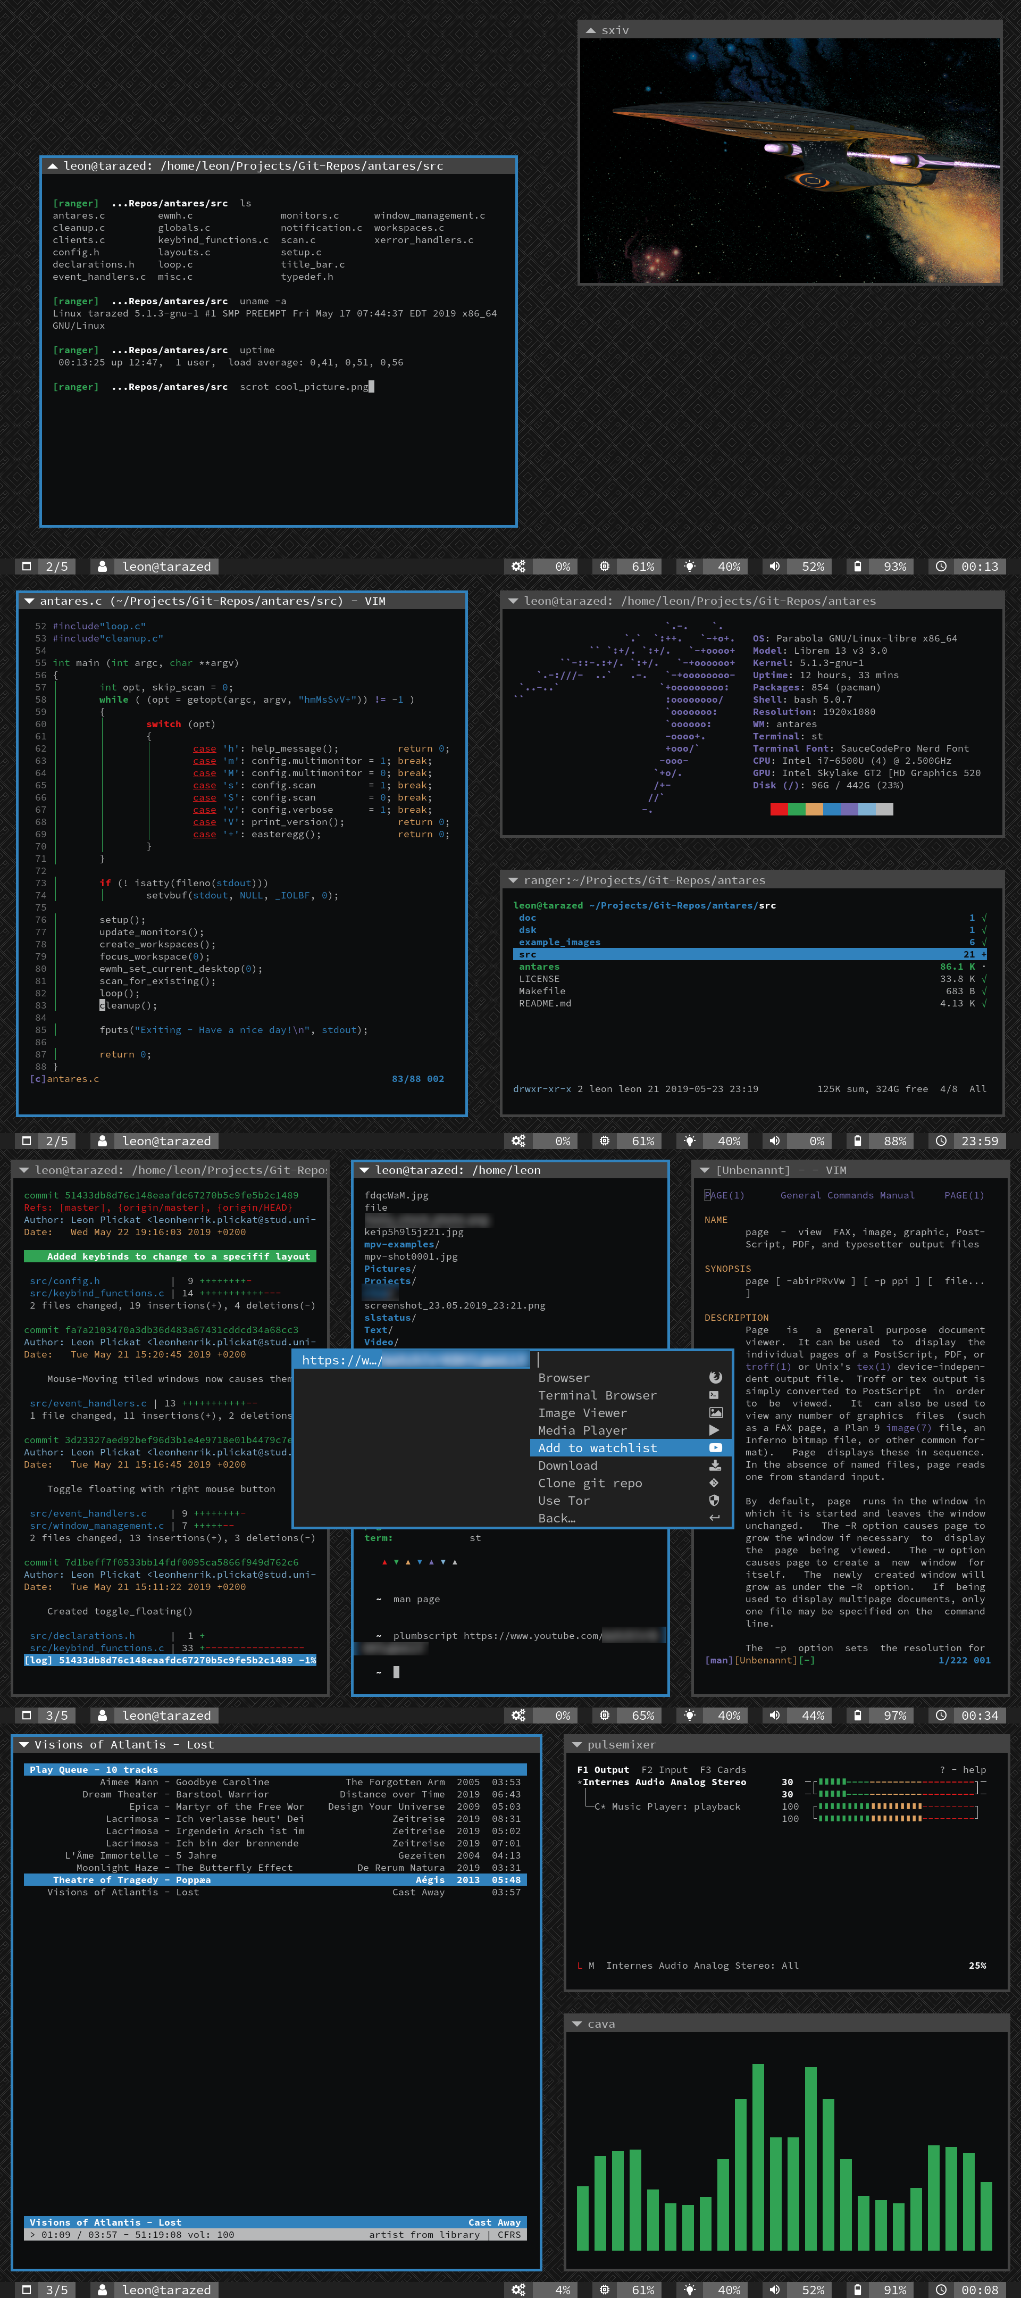Click the '? - help' label in pulsemixer
This screenshot has width=1021, height=2298.
coord(962,1770)
